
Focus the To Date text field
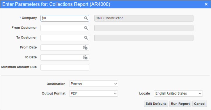[62, 57]
